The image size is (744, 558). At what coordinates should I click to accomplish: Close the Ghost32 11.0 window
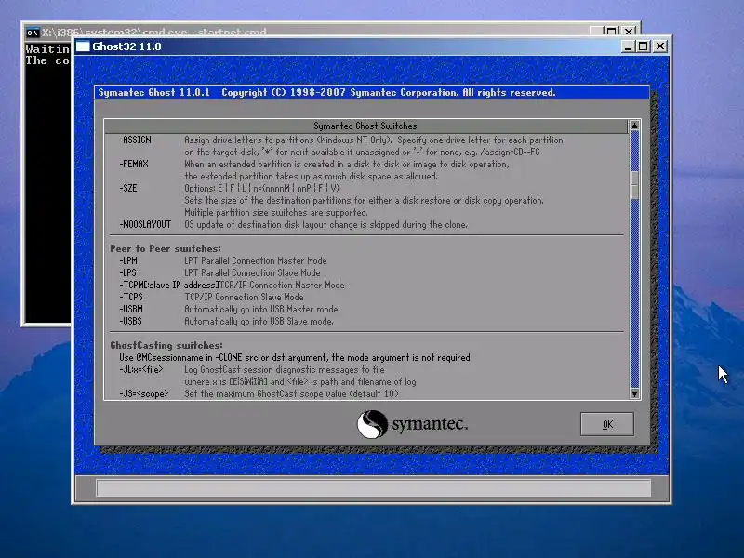(660, 46)
